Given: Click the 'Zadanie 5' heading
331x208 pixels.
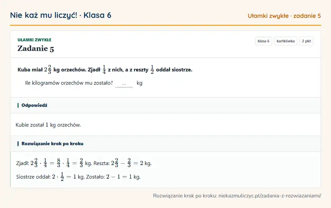Looking at the screenshot, I should pos(36,48).
